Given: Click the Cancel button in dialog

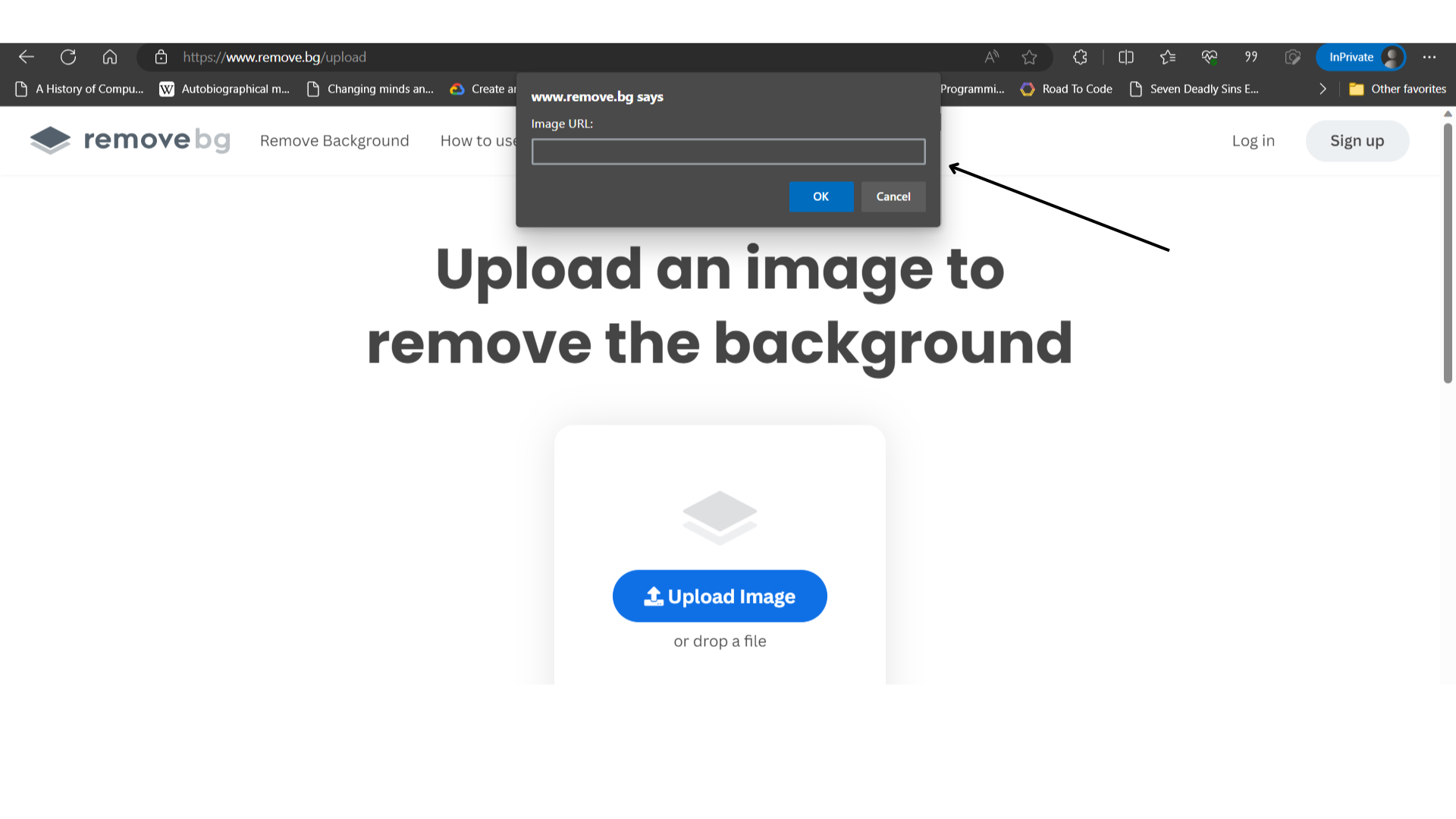Looking at the screenshot, I should tap(893, 195).
